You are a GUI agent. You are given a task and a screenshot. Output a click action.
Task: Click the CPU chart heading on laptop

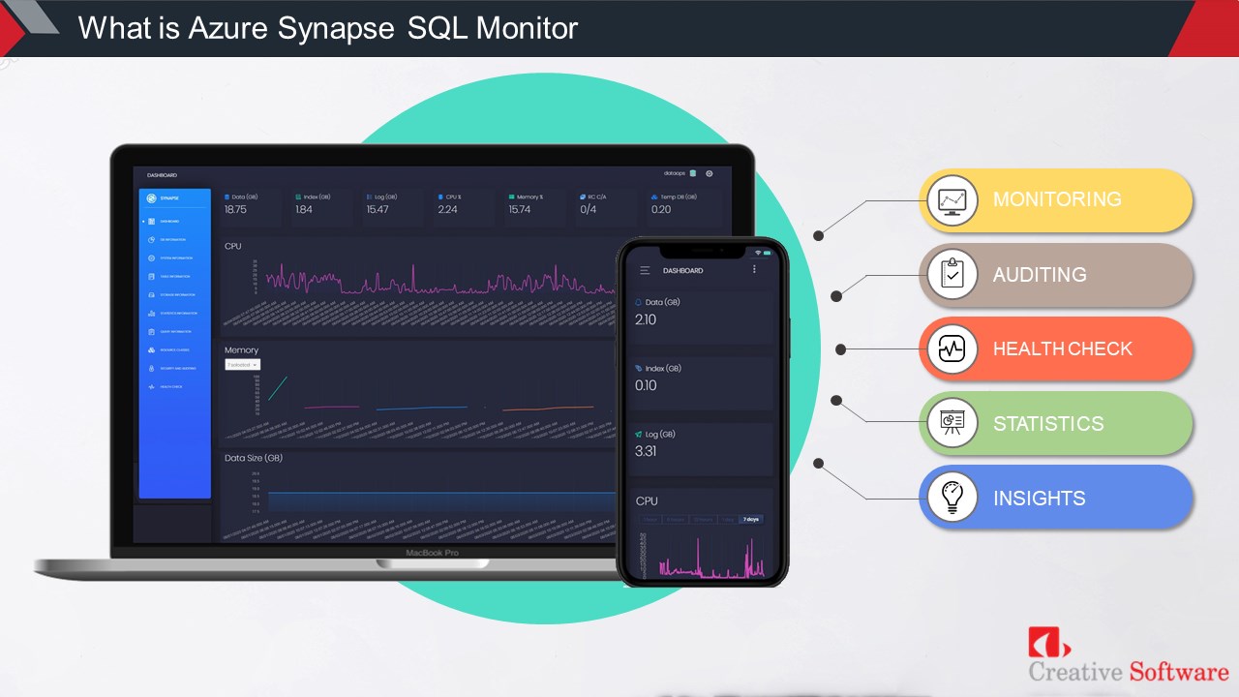coord(233,246)
